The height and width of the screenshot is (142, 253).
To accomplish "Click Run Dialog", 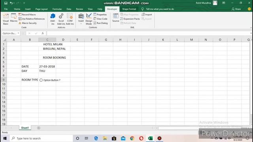I will point(100,23).
